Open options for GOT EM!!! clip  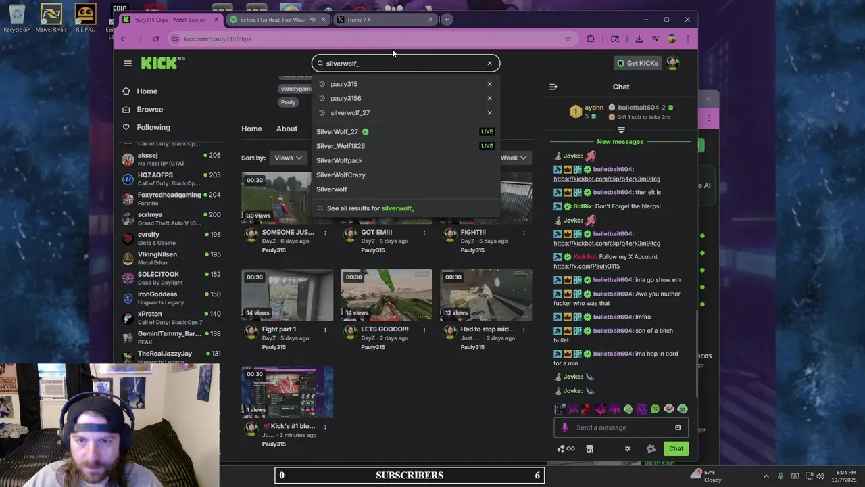tap(424, 233)
